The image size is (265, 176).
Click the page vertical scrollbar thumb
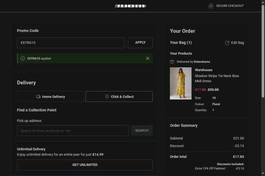[x=263, y=51]
